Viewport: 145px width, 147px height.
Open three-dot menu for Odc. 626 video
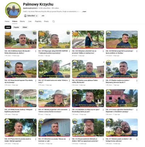click(36, 51)
